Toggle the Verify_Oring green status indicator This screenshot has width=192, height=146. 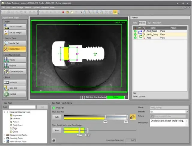click(136, 34)
